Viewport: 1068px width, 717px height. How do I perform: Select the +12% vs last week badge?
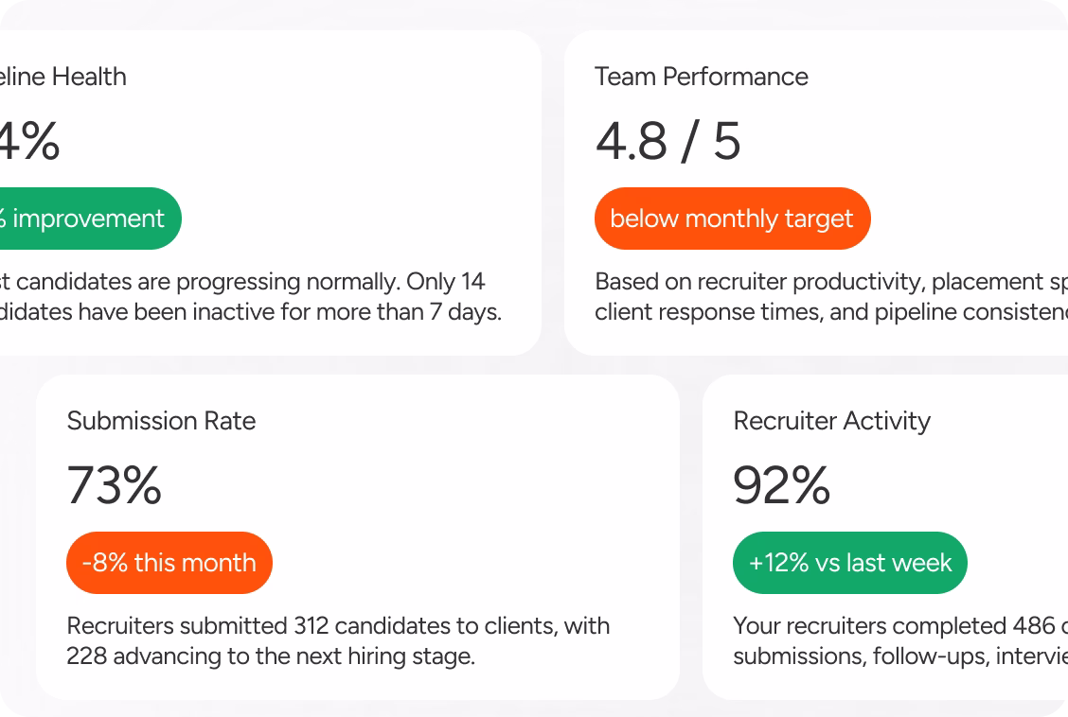[850, 563]
